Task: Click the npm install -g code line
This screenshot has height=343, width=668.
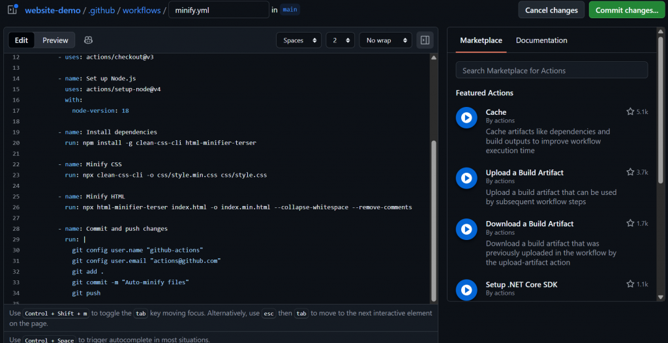Action: click(160, 143)
